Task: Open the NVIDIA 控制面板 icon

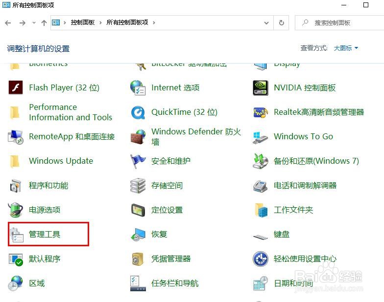Action: coord(261,88)
